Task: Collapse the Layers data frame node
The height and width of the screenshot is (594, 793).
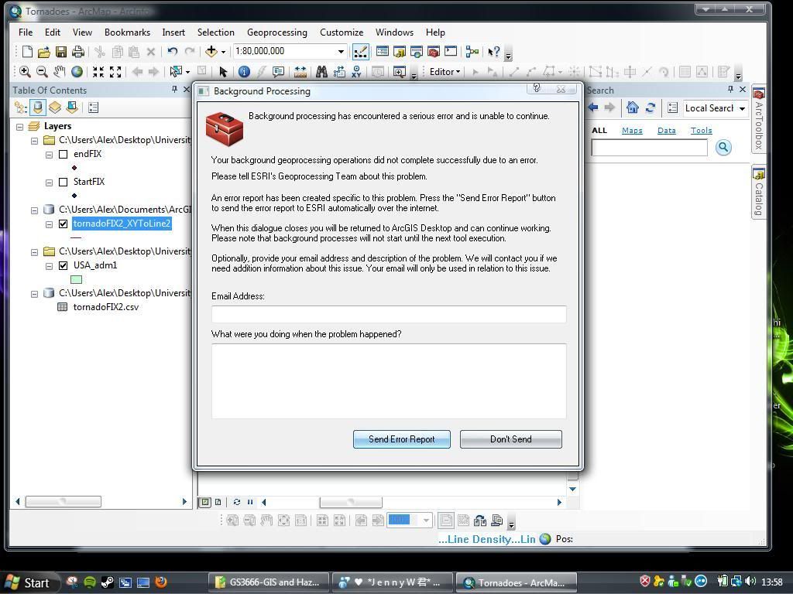Action: click(19, 127)
